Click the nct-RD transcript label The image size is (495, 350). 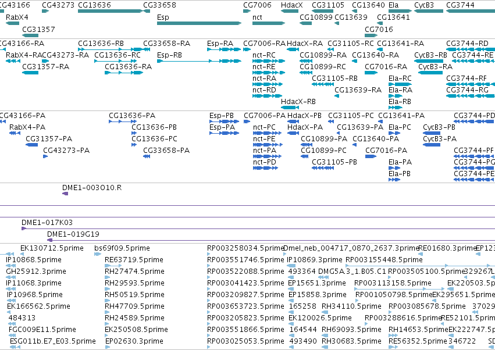pos(264,90)
